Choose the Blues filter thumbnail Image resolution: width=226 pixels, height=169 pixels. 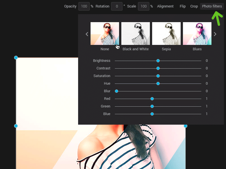click(197, 33)
